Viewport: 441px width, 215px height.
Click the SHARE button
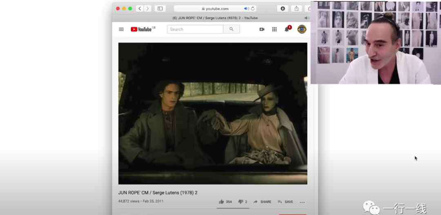tap(262, 202)
